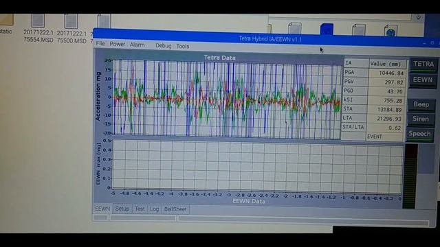Toggle the Beep alarm button

pyautogui.click(x=421, y=105)
